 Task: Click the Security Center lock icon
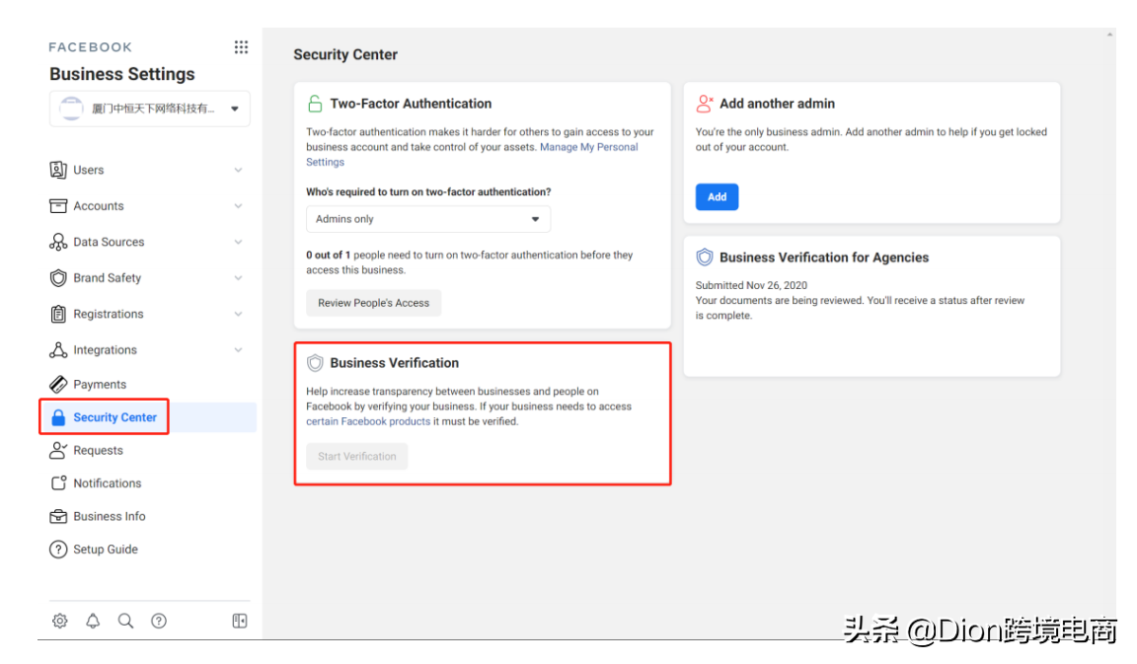point(58,417)
